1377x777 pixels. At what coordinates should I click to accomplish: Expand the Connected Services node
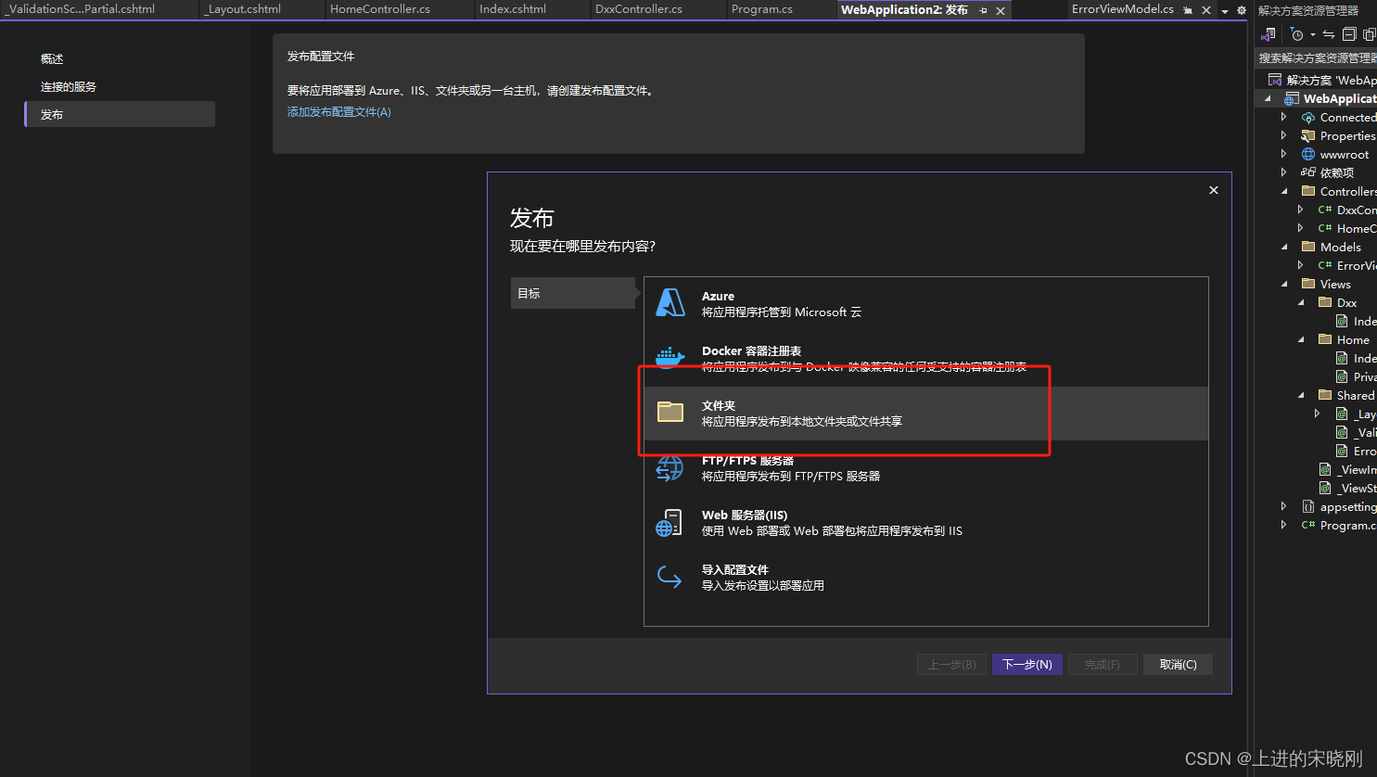pos(1284,118)
